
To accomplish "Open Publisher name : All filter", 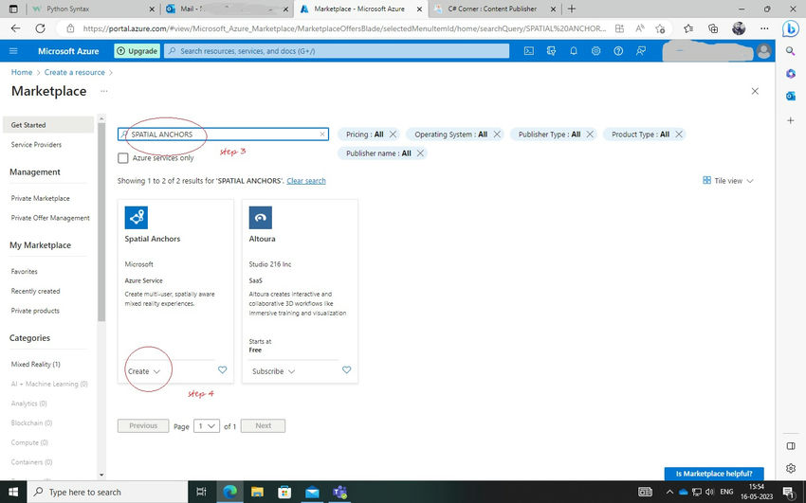I will [378, 153].
